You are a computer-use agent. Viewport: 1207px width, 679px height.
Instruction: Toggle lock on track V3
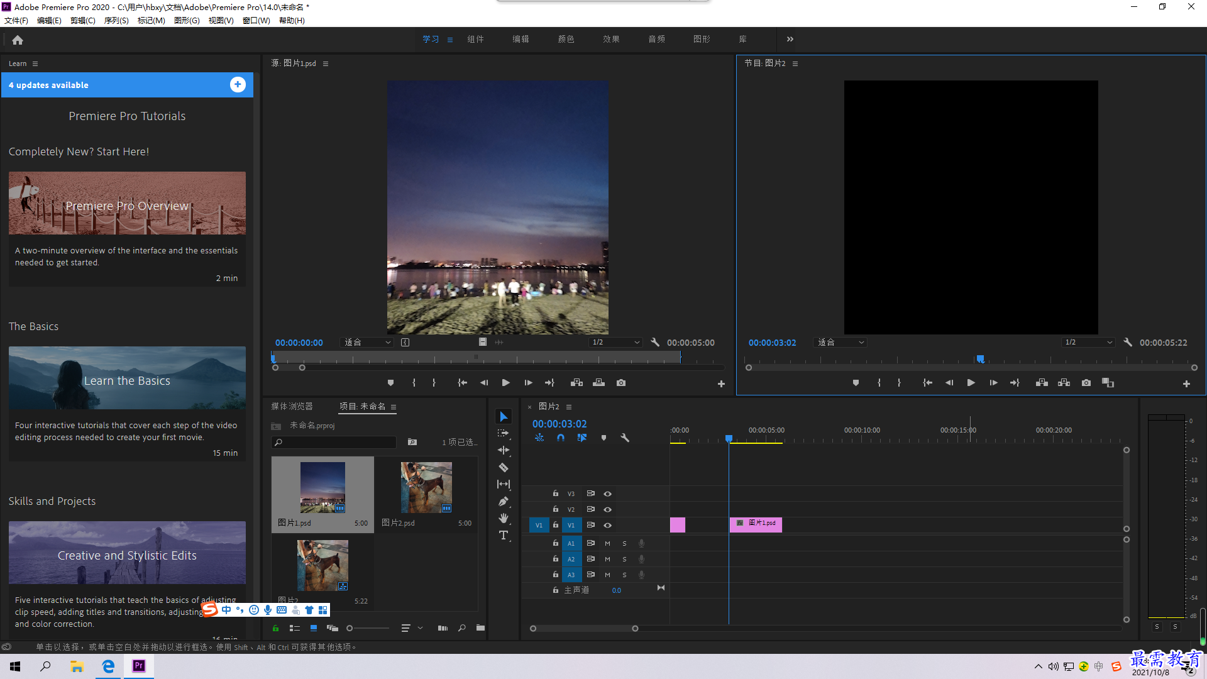coord(556,494)
